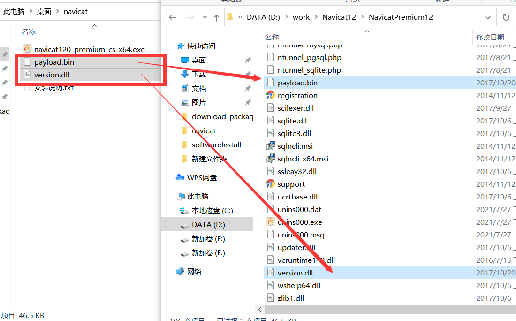516x321 pixels.
Task: Click navicat breadcrumb in left window
Action: [76, 12]
